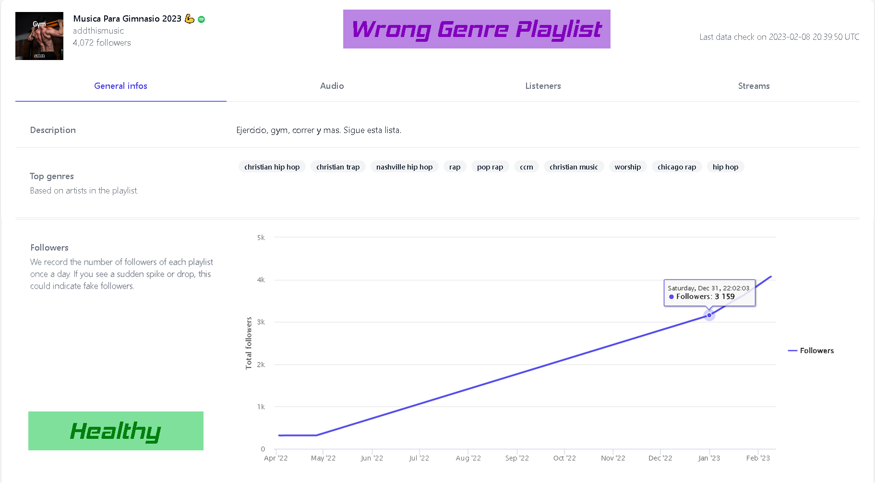Click the green Spotify icon beside playlist title
The height and width of the screenshot is (495, 875).
point(202,19)
